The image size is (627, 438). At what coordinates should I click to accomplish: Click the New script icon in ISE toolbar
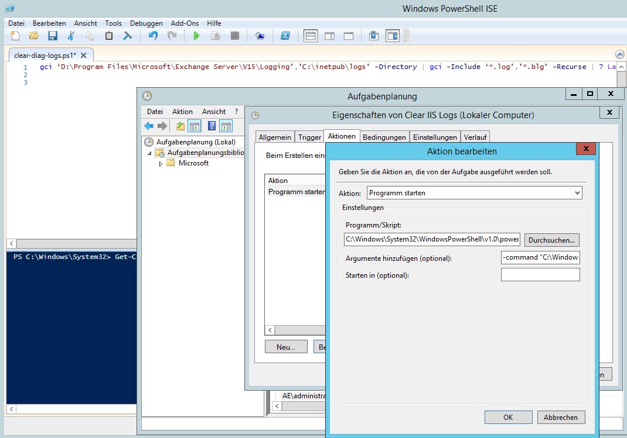click(15, 36)
